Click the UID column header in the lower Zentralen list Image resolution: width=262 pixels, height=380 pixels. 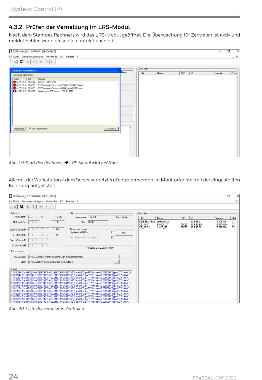pos(147,218)
